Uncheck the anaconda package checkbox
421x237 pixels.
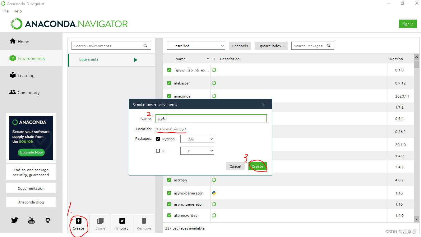pos(169,96)
